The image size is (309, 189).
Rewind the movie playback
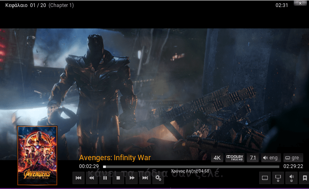click(x=91, y=178)
